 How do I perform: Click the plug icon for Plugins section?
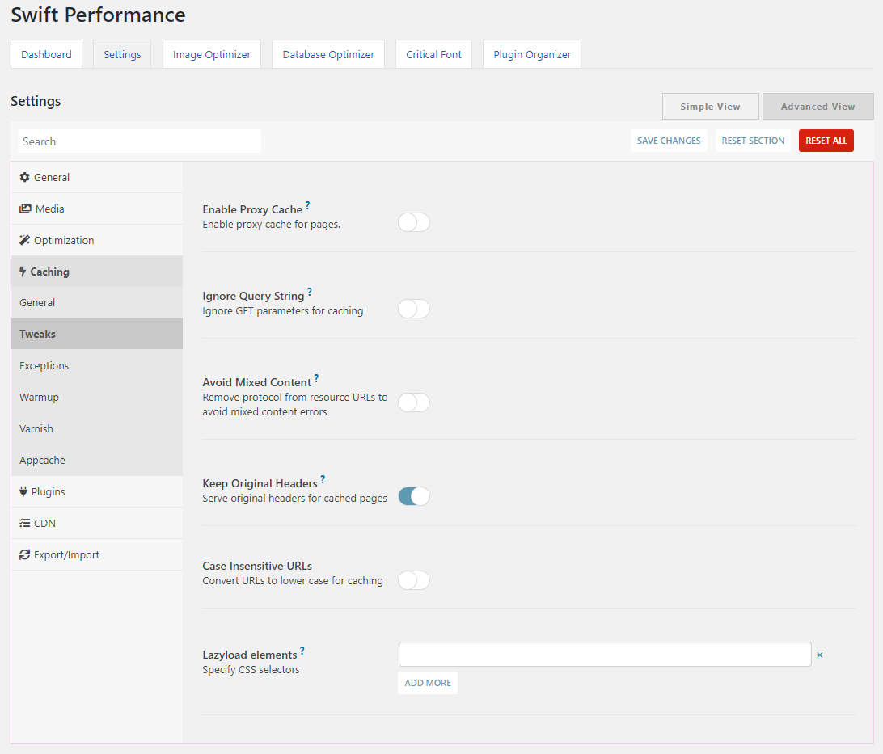coord(23,491)
